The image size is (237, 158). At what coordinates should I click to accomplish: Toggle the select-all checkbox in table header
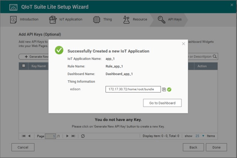coord(24,66)
